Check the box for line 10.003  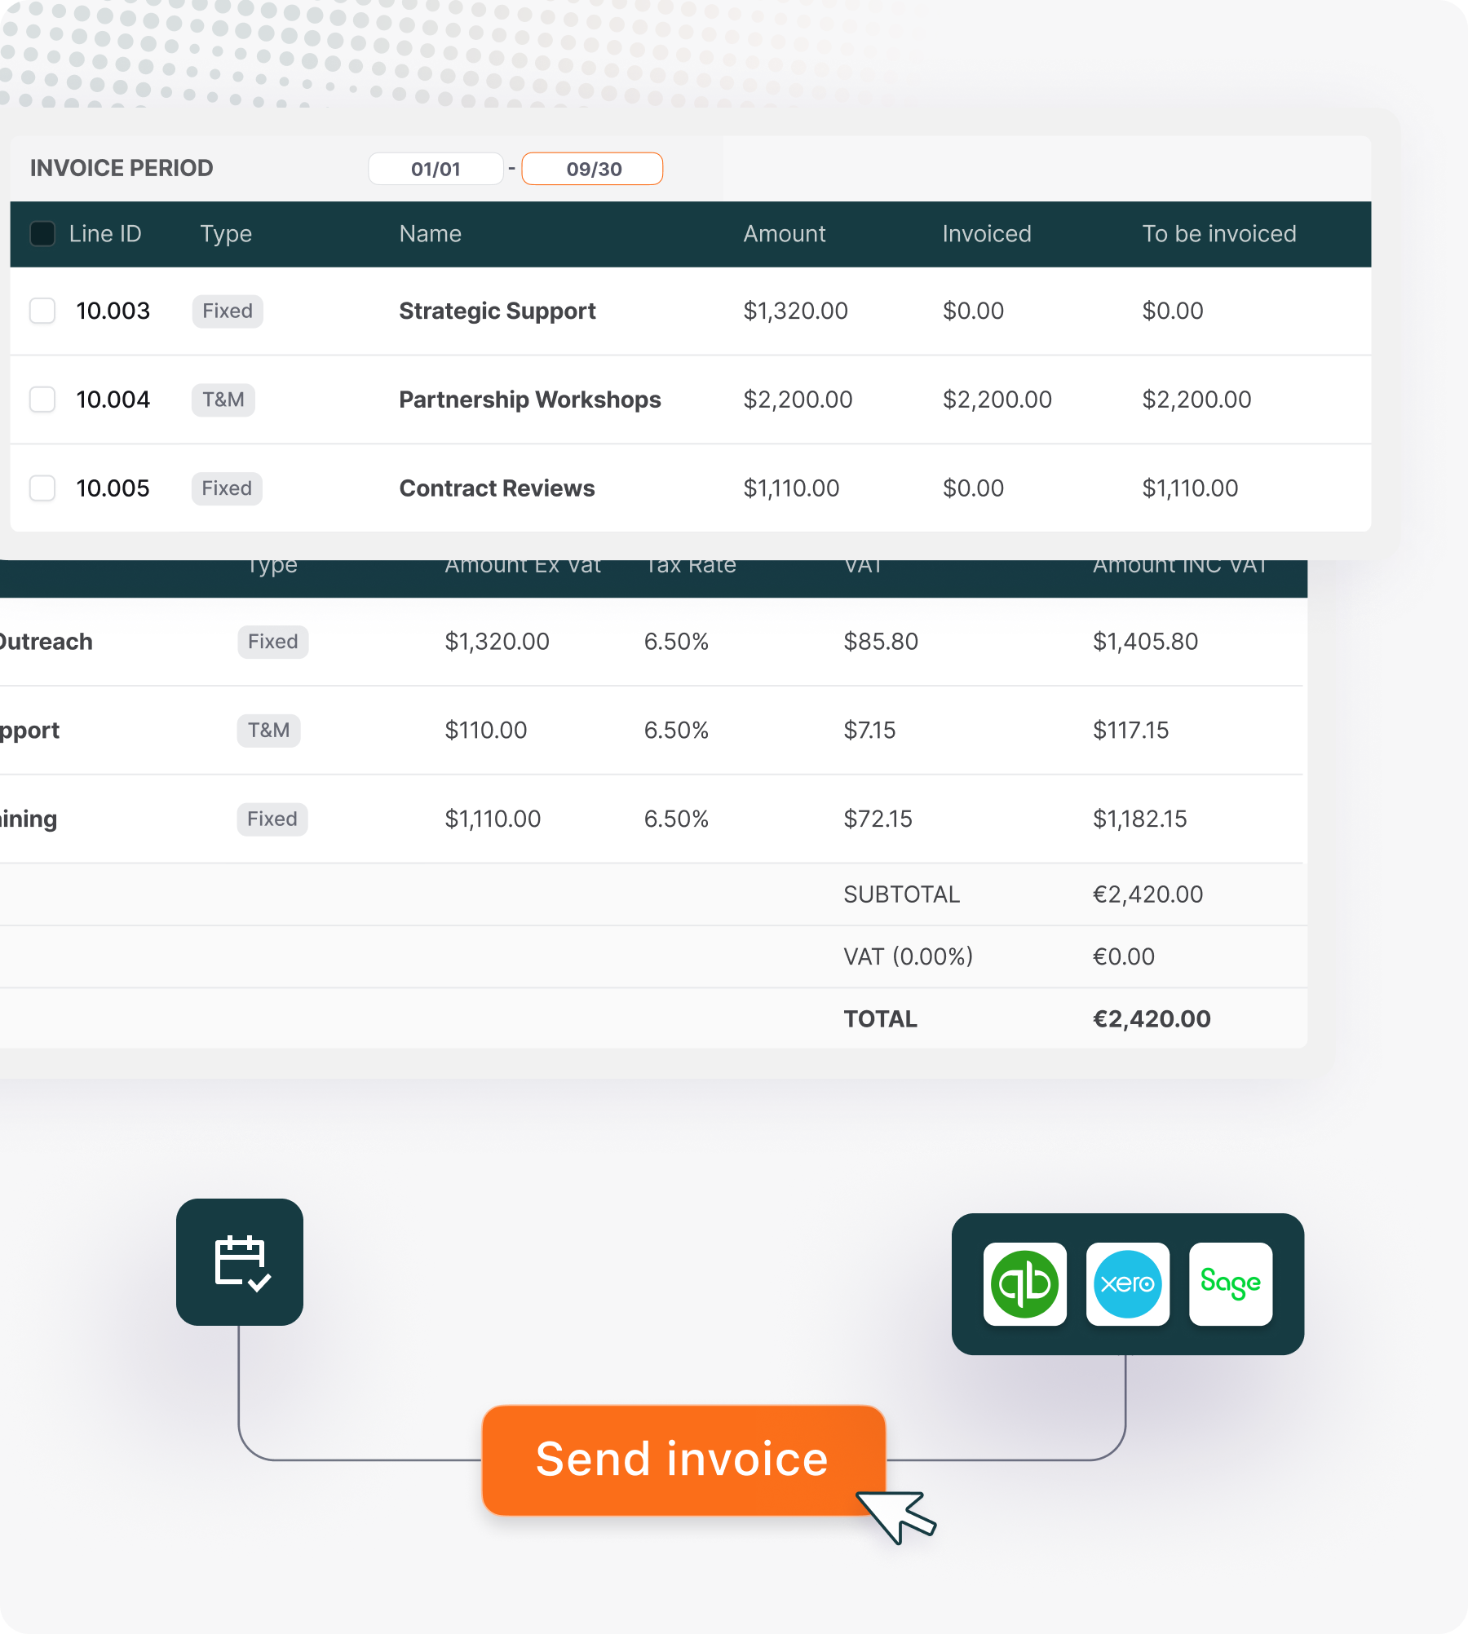[42, 311]
